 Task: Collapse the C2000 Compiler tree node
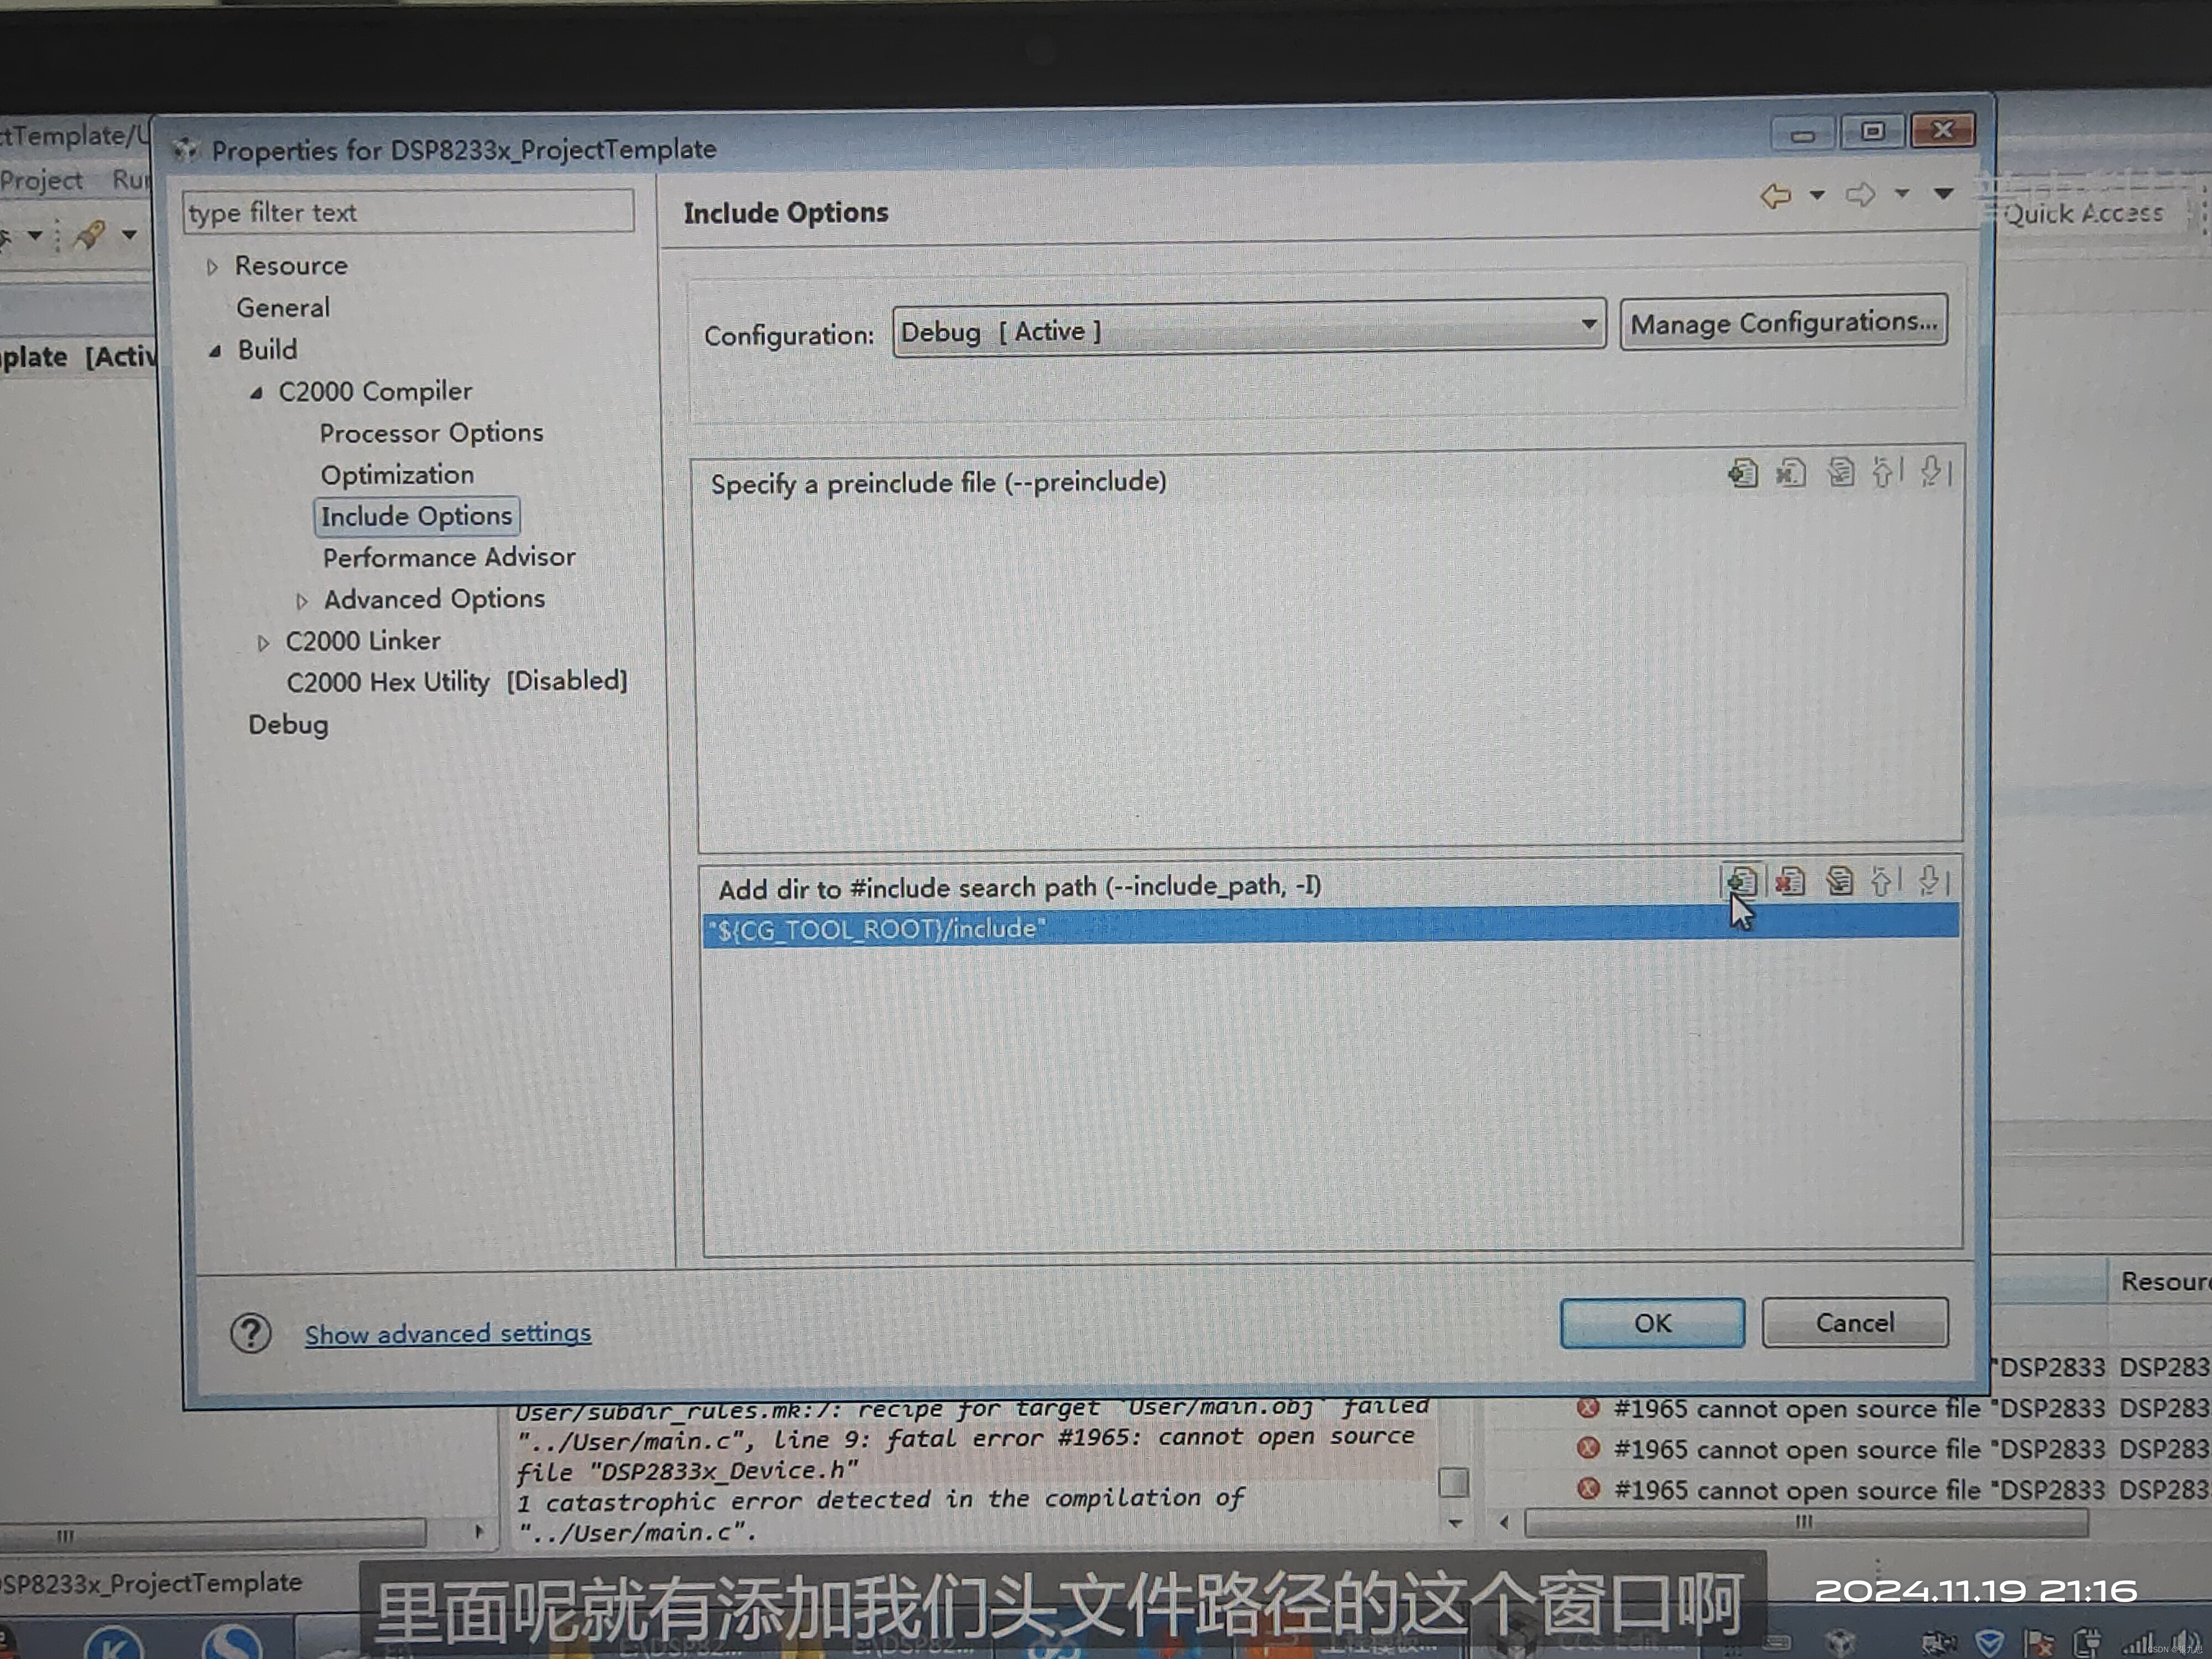tap(256, 393)
